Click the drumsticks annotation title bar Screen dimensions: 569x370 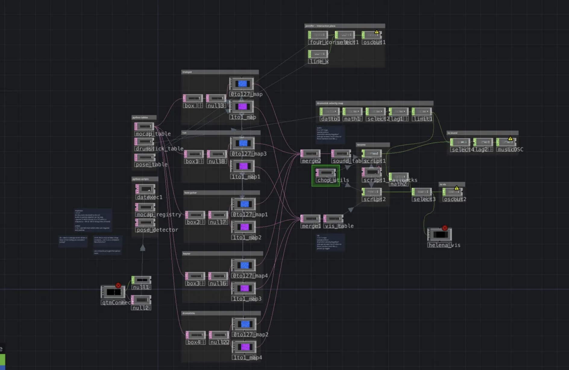(221, 313)
